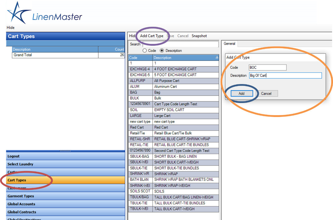Screen dimensions: 333x220
Task: Click Hide at the top of the list panel
Action: pos(131,36)
